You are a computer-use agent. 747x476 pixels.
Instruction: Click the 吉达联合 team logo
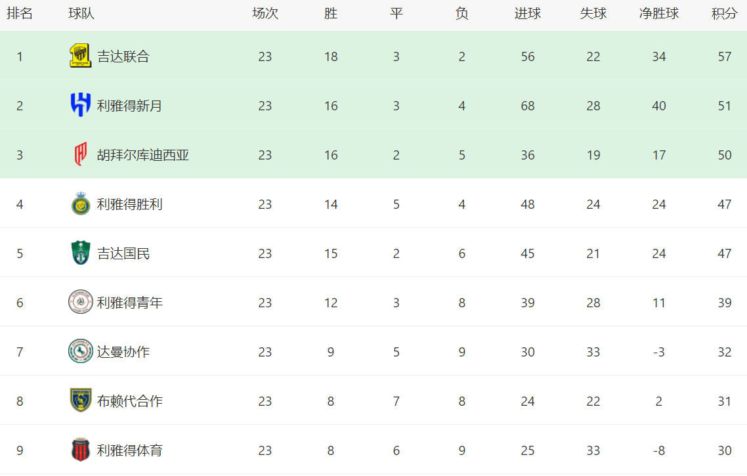pos(80,56)
